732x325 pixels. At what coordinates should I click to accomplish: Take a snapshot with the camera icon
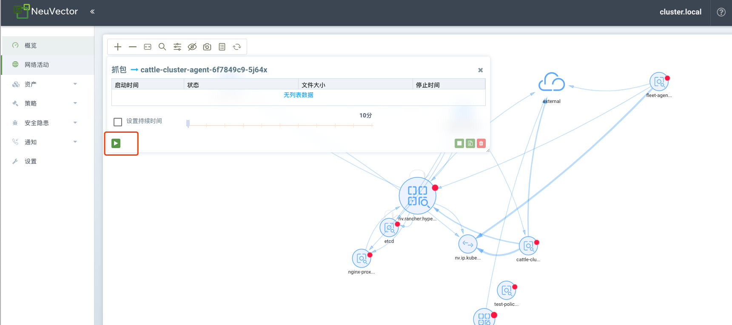click(207, 47)
